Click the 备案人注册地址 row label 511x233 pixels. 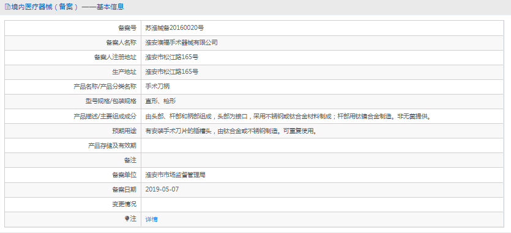pos(116,57)
